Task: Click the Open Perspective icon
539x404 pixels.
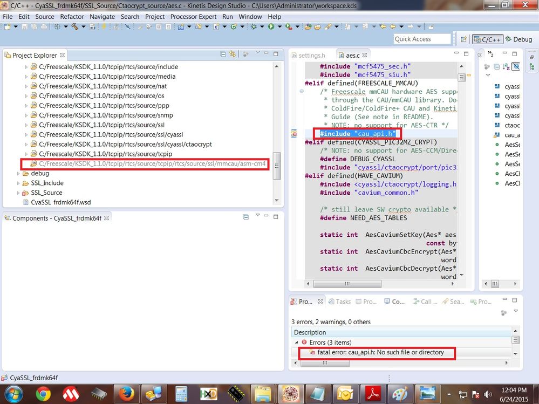Action: click(x=463, y=39)
